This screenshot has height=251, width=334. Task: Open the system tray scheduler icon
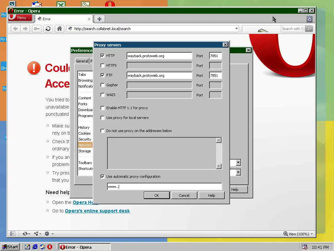tap(305, 247)
